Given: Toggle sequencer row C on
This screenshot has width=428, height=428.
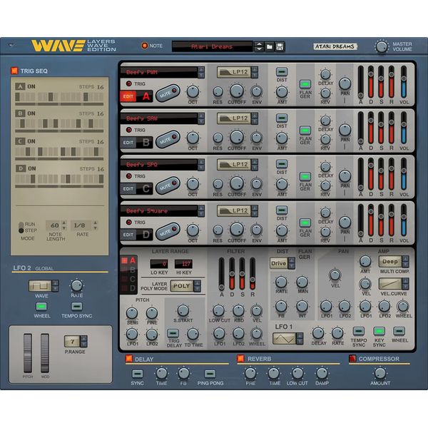Looking at the screenshot, I should coord(20,141).
